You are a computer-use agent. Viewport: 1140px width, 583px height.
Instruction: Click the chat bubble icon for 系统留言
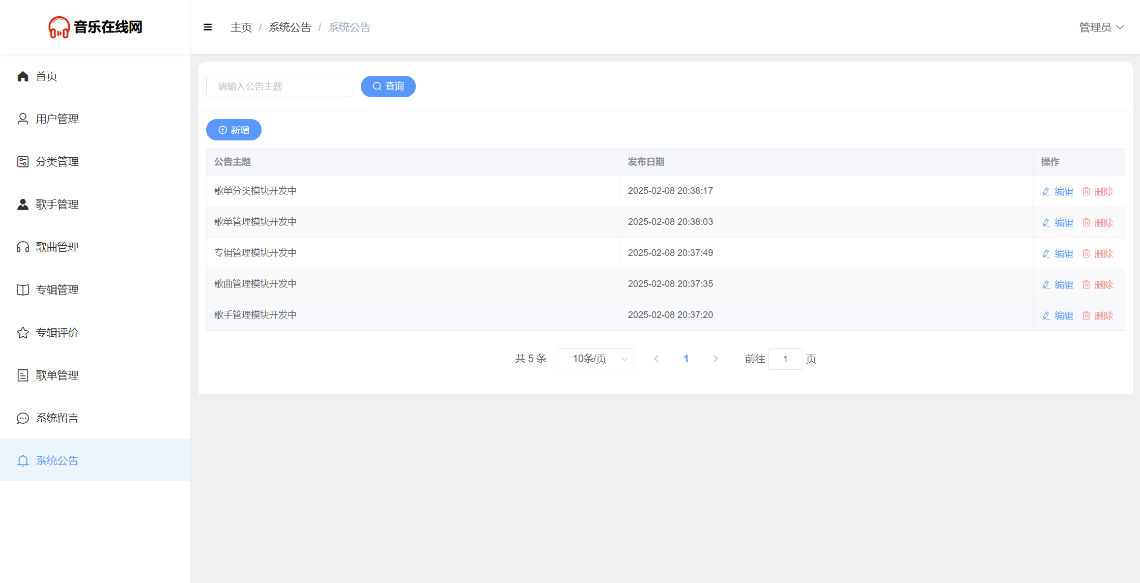[x=23, y=418]
